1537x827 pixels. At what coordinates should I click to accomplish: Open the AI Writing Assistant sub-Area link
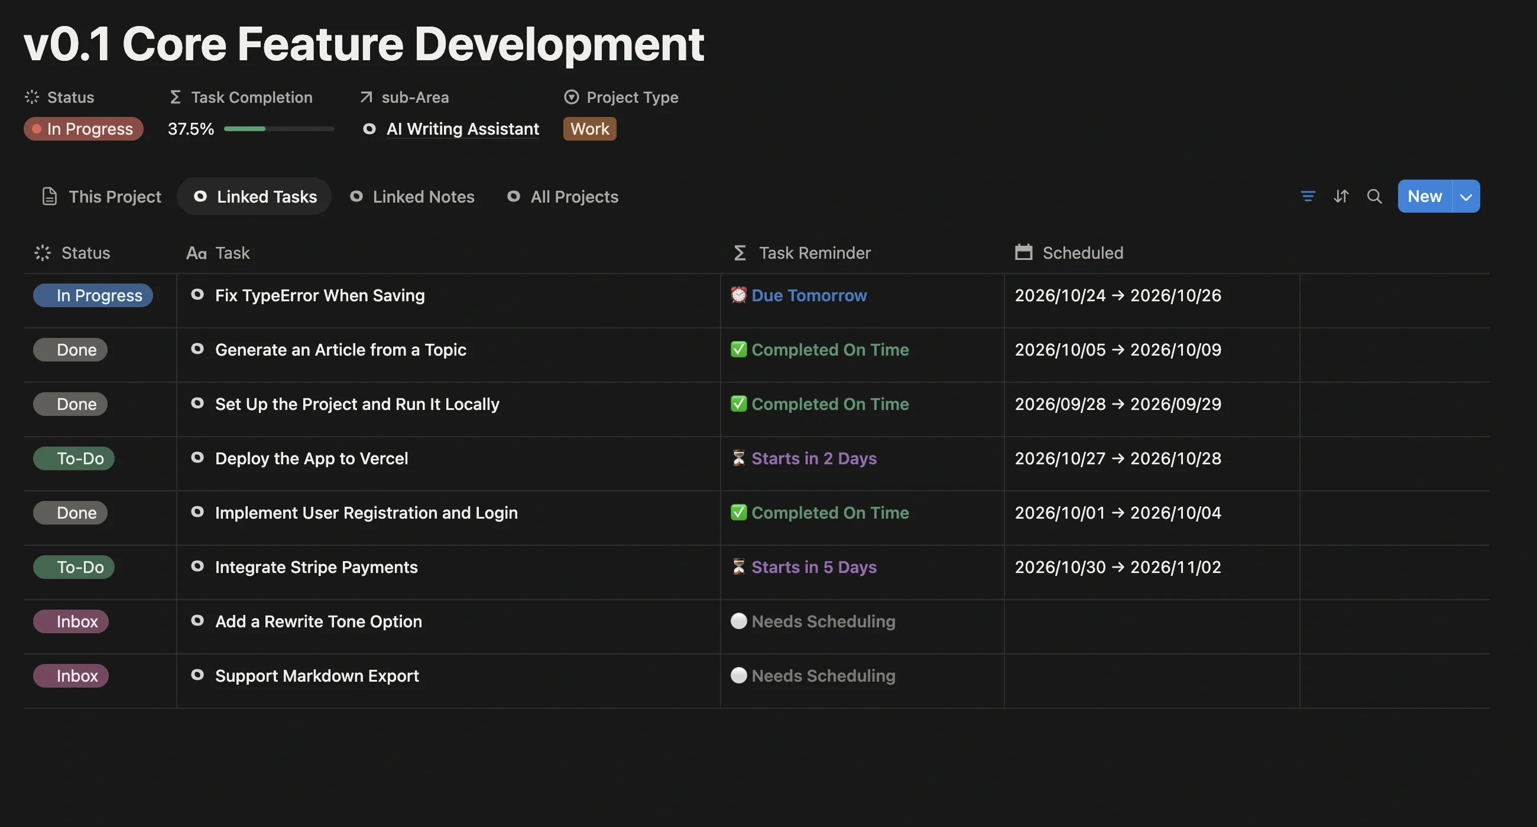[462, 129]
